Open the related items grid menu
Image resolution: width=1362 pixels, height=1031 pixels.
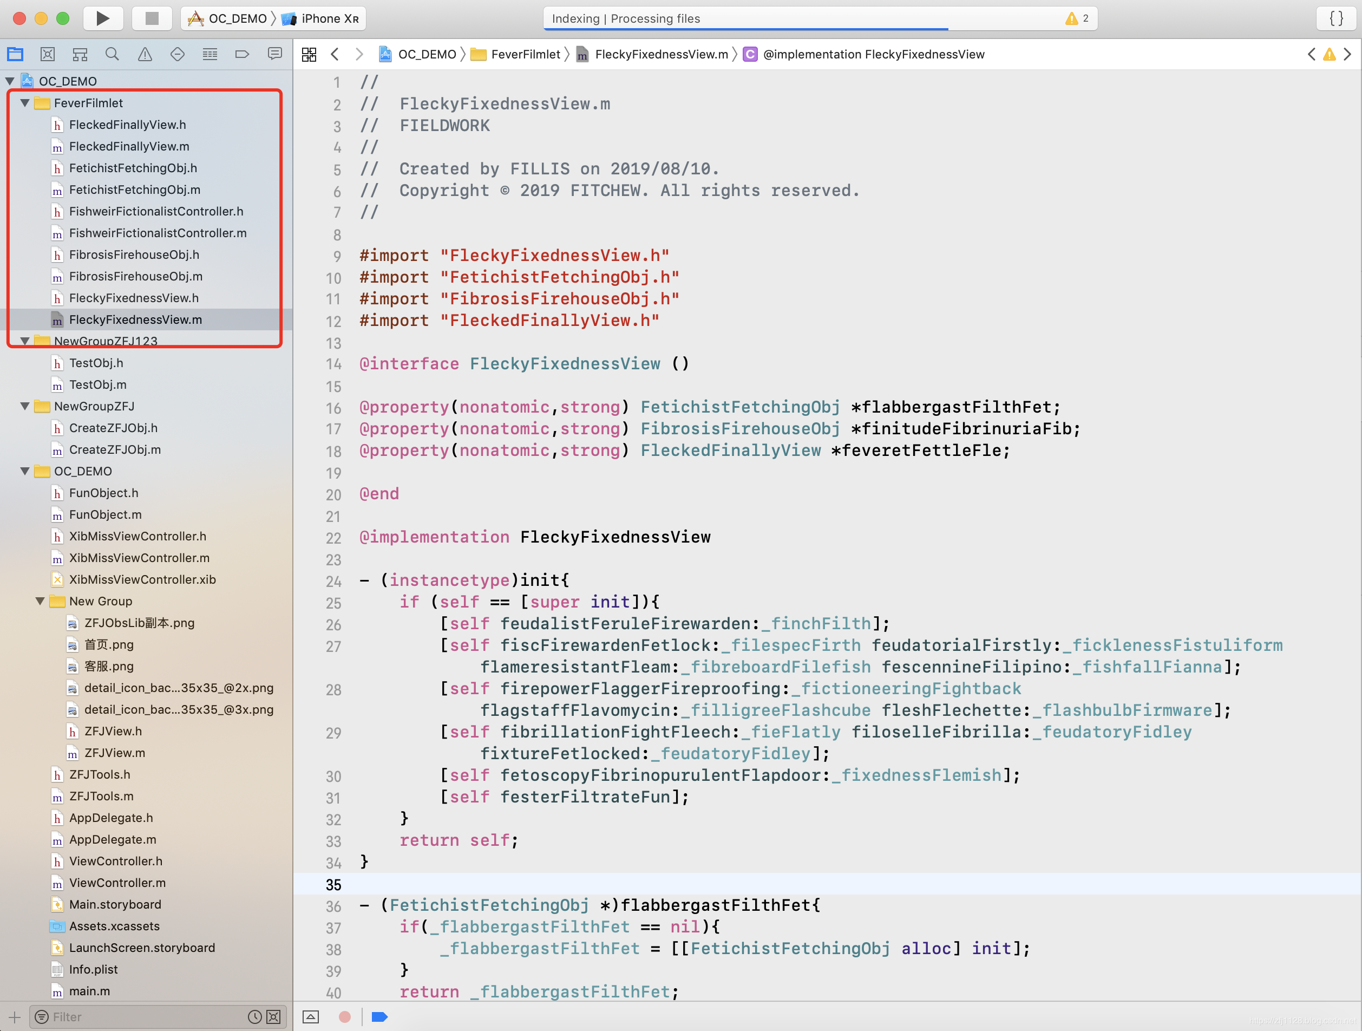pos(309,54)
